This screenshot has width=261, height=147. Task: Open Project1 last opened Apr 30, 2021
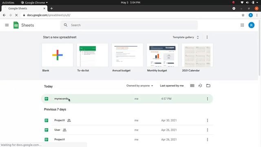(127, 120)
